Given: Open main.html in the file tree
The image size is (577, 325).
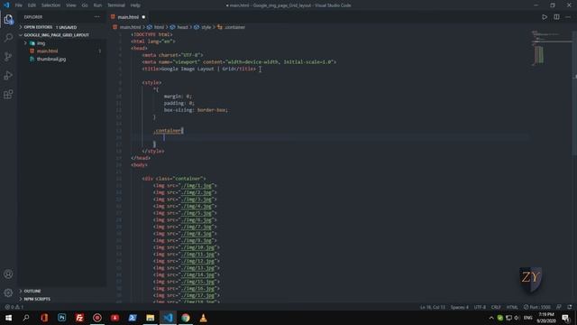Looking at the screenshot, I should [47, 51].
